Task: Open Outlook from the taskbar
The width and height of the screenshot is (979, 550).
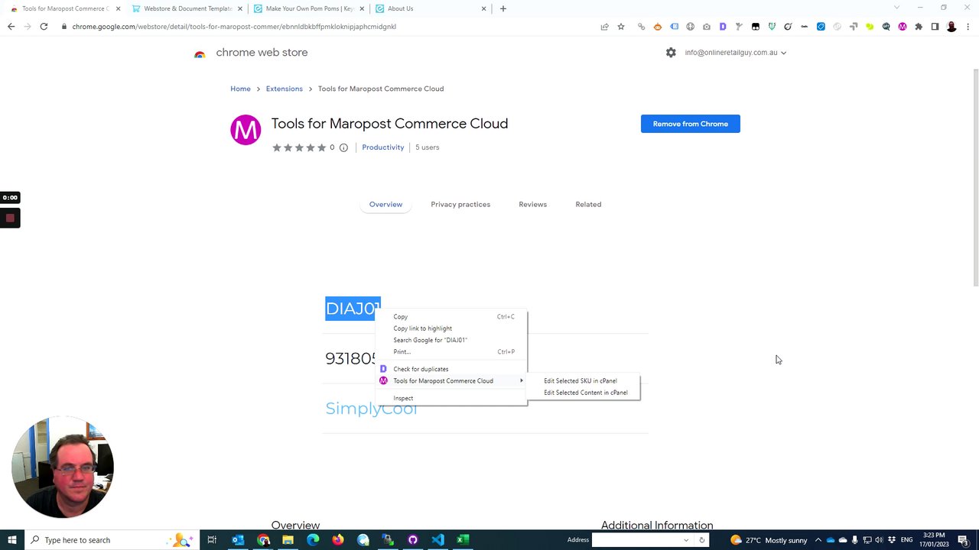Action: (238, 540)
